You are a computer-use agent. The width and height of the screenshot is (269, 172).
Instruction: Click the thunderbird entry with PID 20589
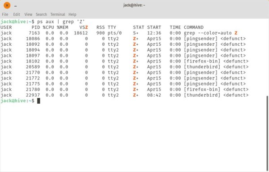(216, 67)
